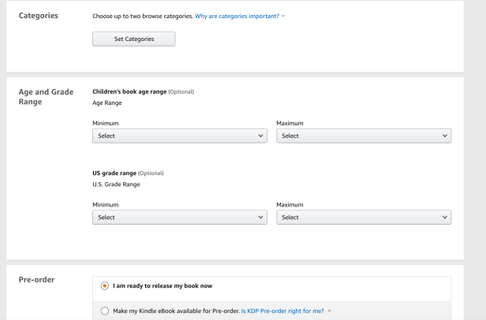Screen dimensions: 486x320
Task: Click the Set Categories button
Action: pyautogui.click(x=133, y=39)
